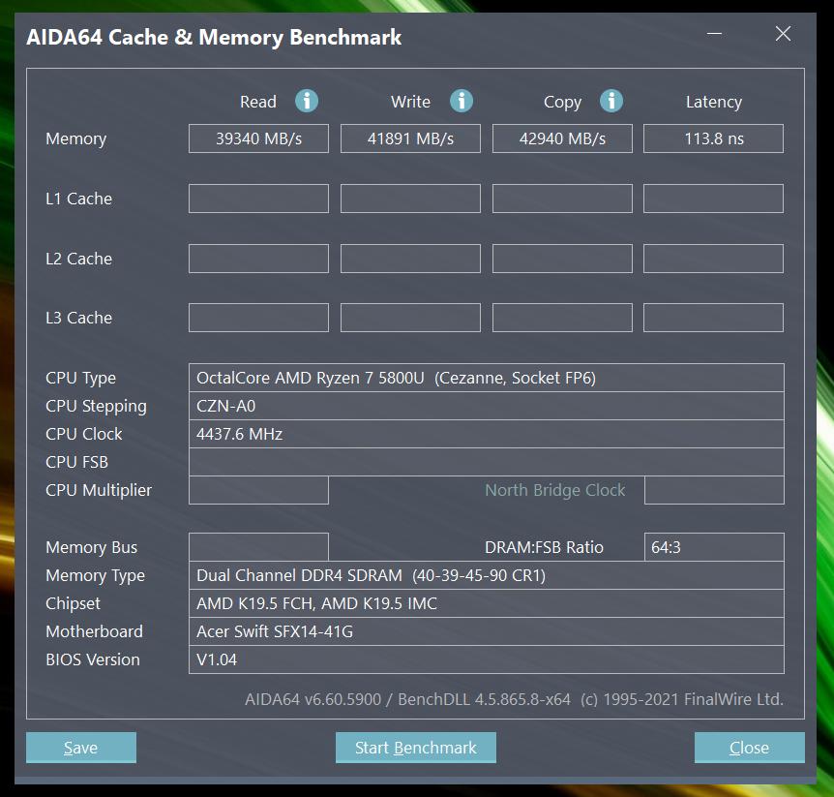This screenshot has width=834, height=797.
Task: Select the BIOS Version field showing V1.04
Action: 488,659
